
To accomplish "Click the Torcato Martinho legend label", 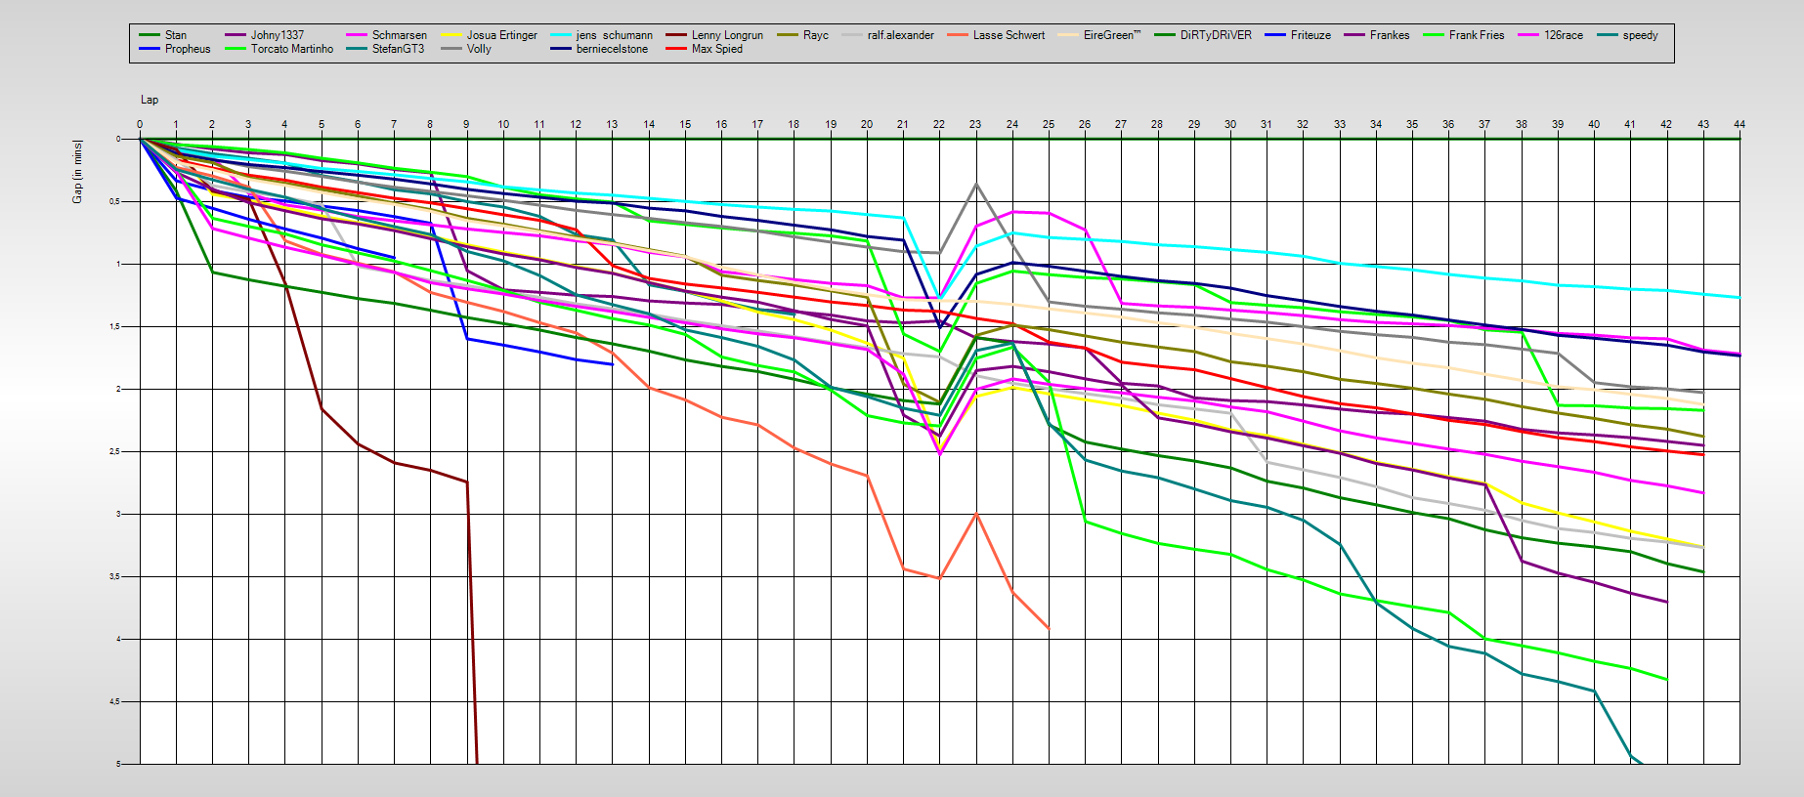I will tap(292, 49).
